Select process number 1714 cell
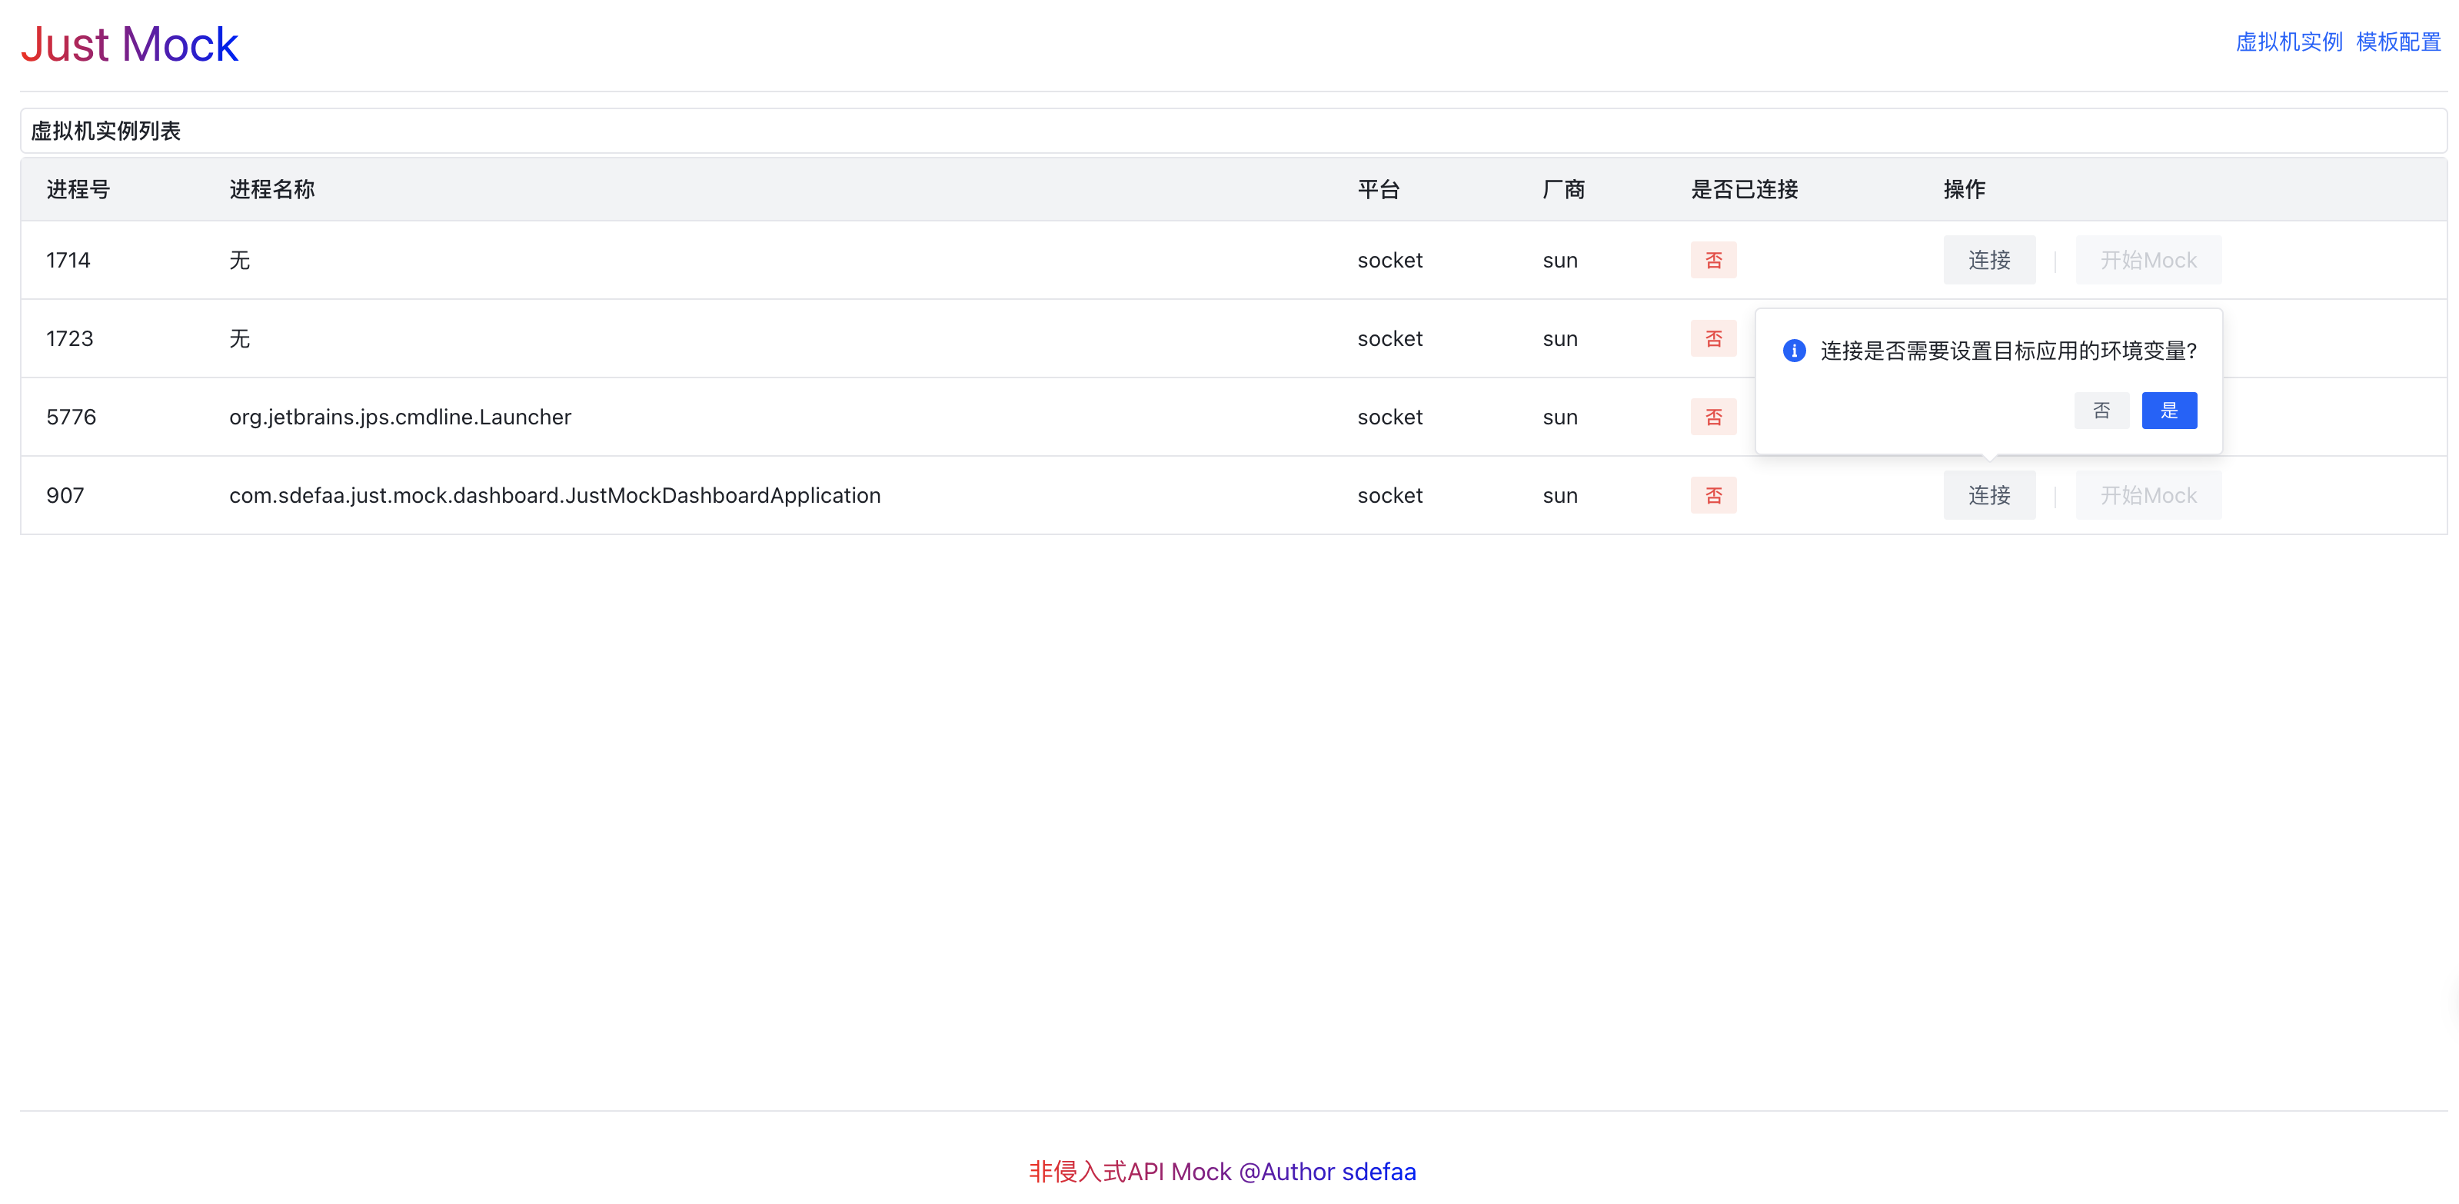The width and height of the screenshot is (2459, 1204). point(68,260)
